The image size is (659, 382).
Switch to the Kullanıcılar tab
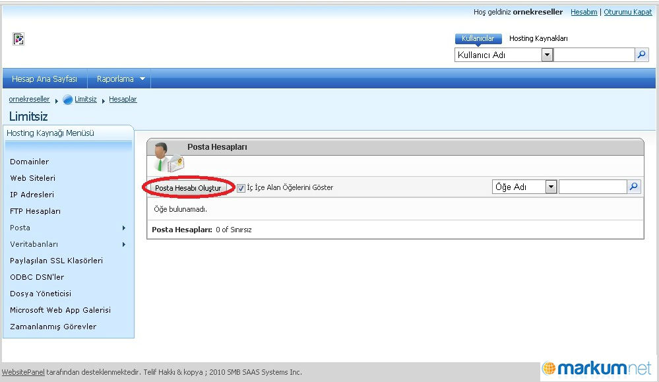click(x=478, y=38)
